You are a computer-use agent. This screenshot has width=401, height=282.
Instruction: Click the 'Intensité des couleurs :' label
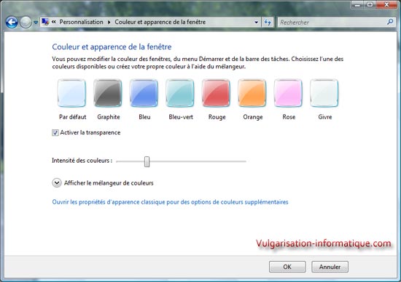tap(82, 161)
